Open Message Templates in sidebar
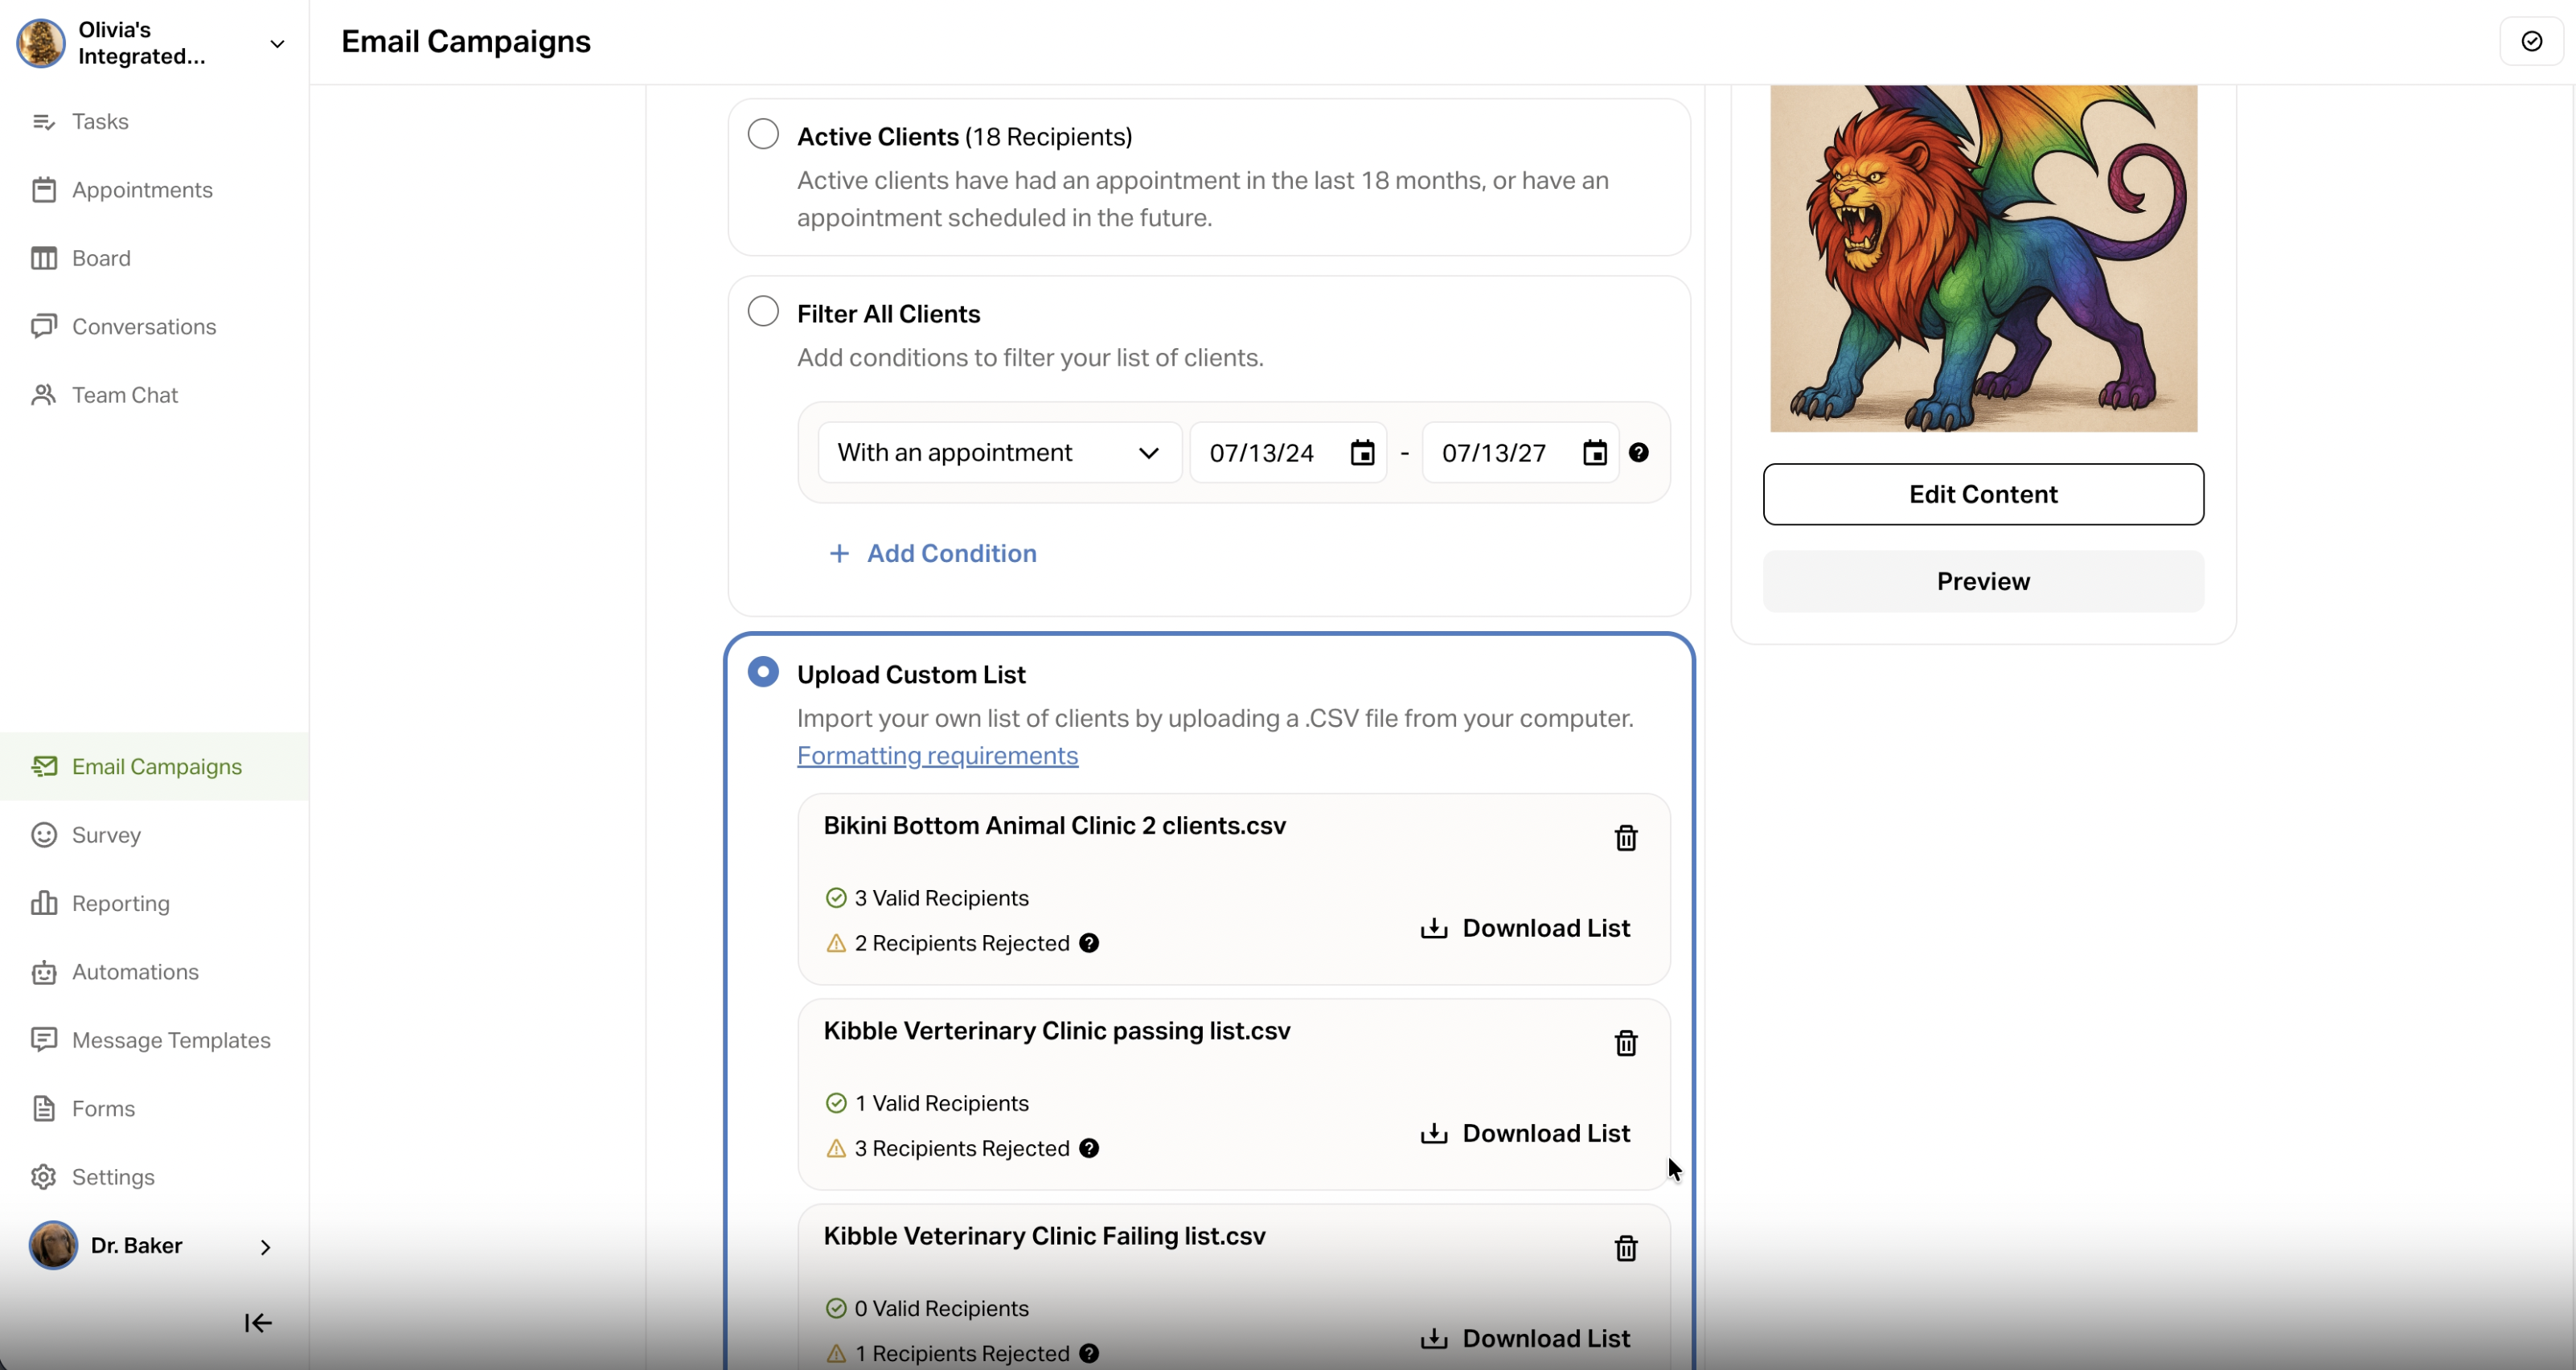2576x1370 pixels. tap(171, 1040)
